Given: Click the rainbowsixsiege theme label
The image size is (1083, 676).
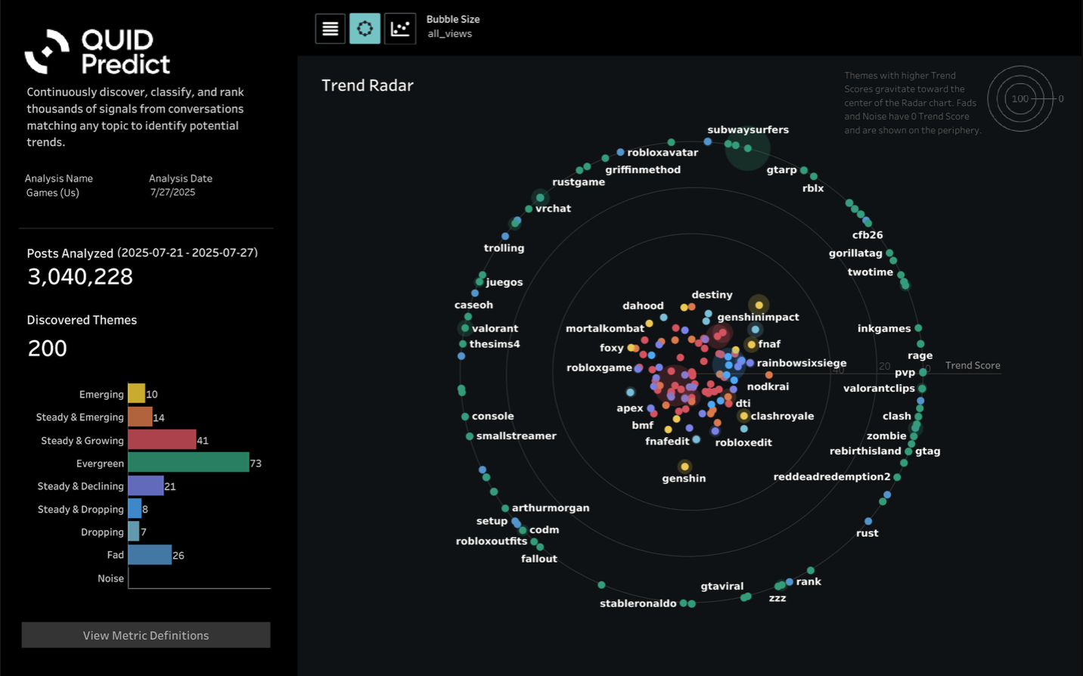Looking at the screenshot, I should pyautogui.click(x=802, y=363).
